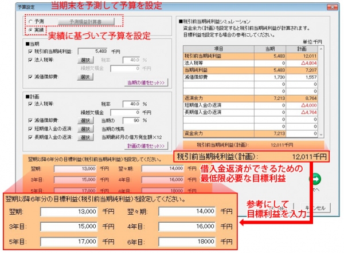Screen dimensions: 344x253
Task: Click the 当期 繰越欠損金 field
Action: (x=125, y=68)
